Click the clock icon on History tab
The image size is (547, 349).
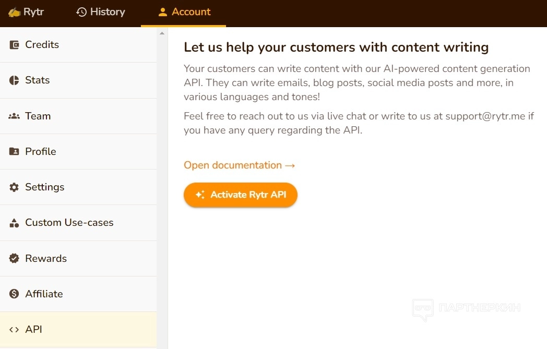coord(81,12)
